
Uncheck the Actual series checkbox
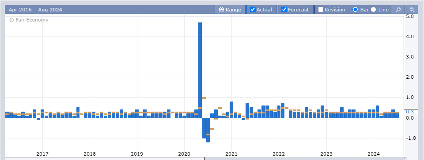253,10
